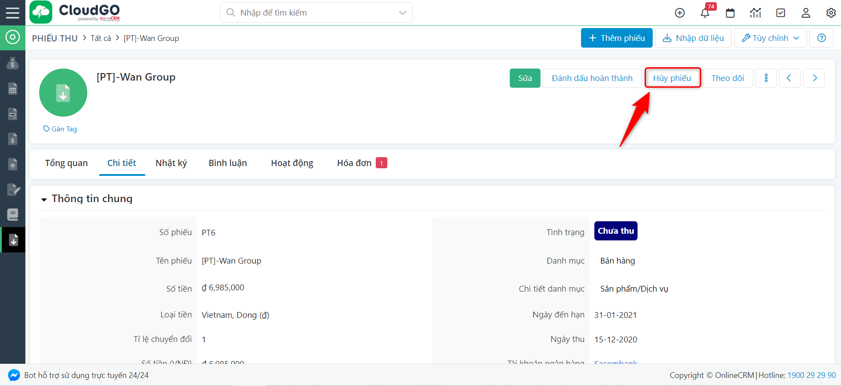Viewport: 841px width, 386px height.
Task: Open the reports chart icon
Action: pos(756,13)
